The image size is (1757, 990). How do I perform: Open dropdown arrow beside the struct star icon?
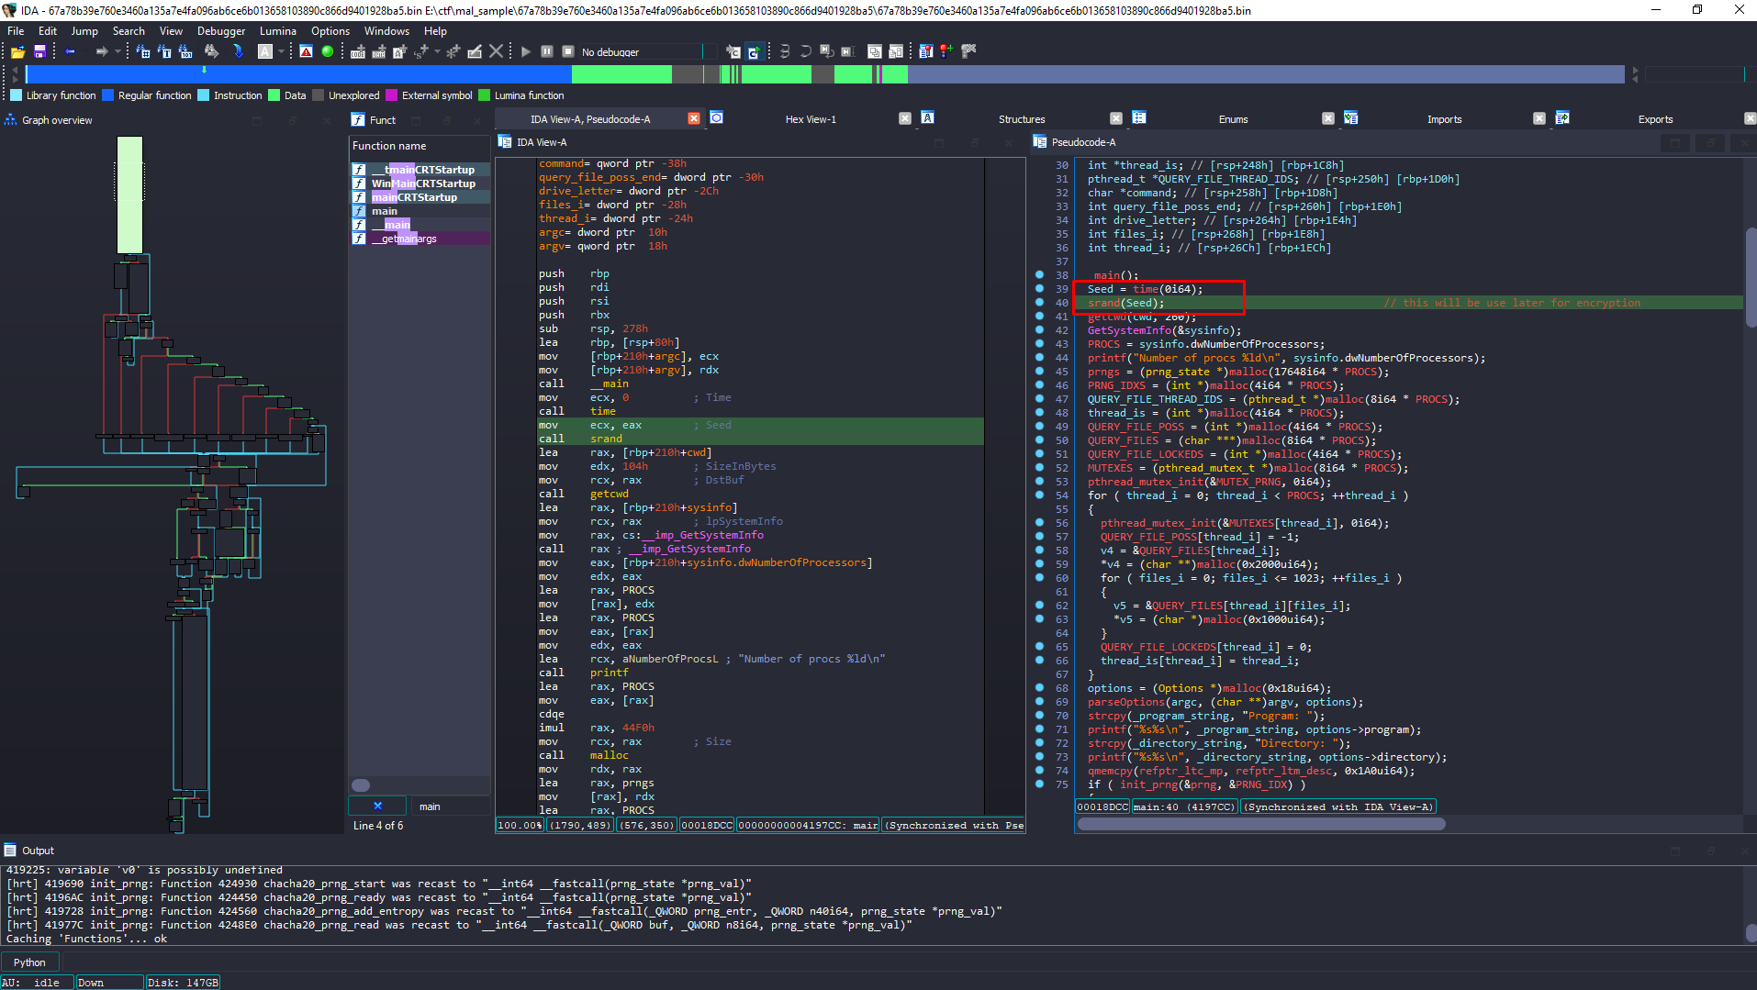pyautogui.click(x=437, y=51)
